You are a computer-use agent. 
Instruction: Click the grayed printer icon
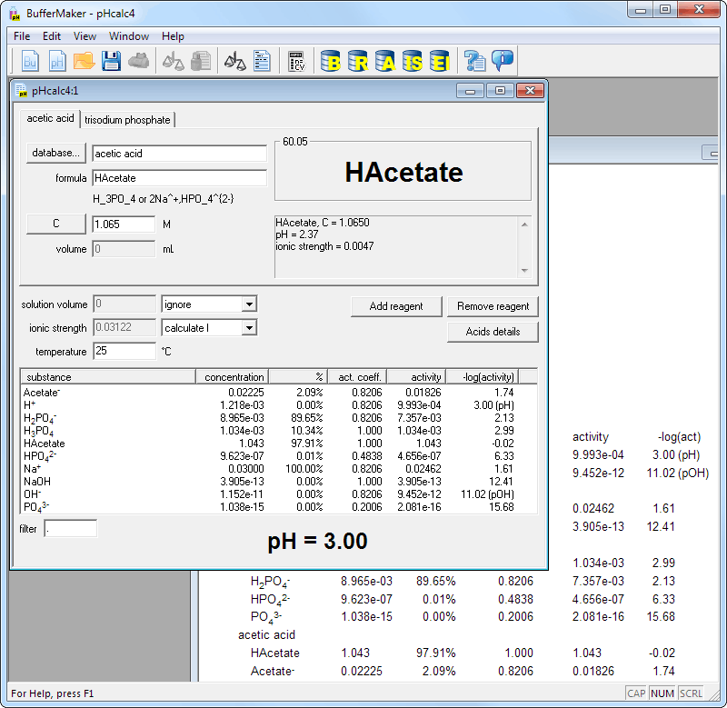[x=138, y=61]
